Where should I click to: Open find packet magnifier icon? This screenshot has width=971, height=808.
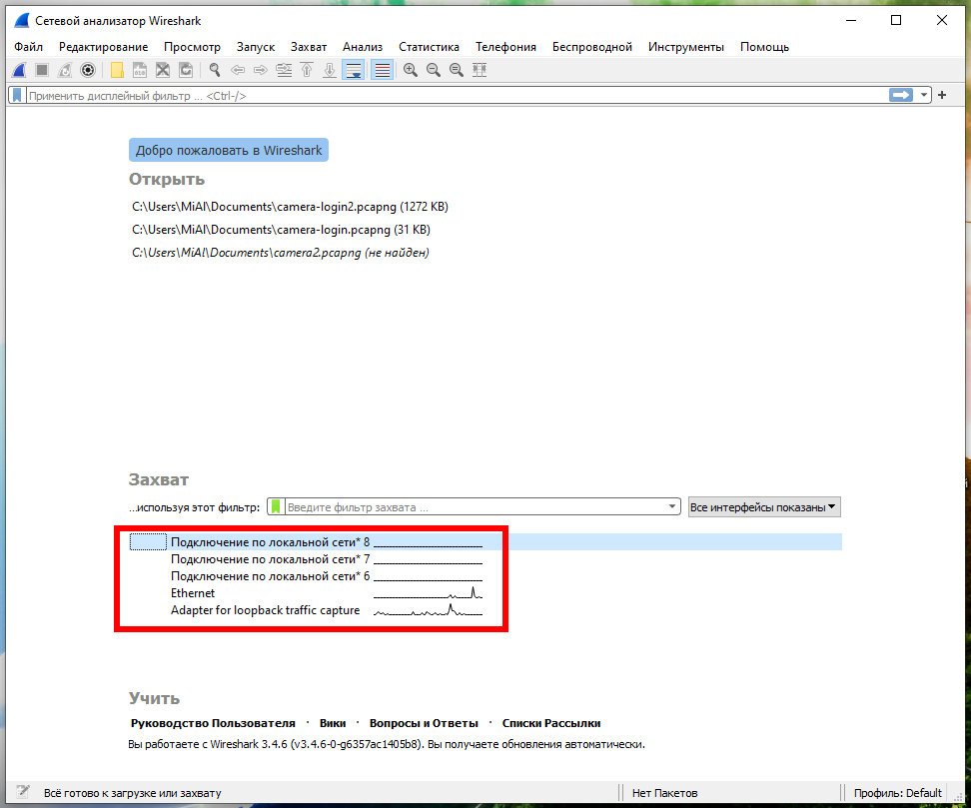[x=215, y=70]
